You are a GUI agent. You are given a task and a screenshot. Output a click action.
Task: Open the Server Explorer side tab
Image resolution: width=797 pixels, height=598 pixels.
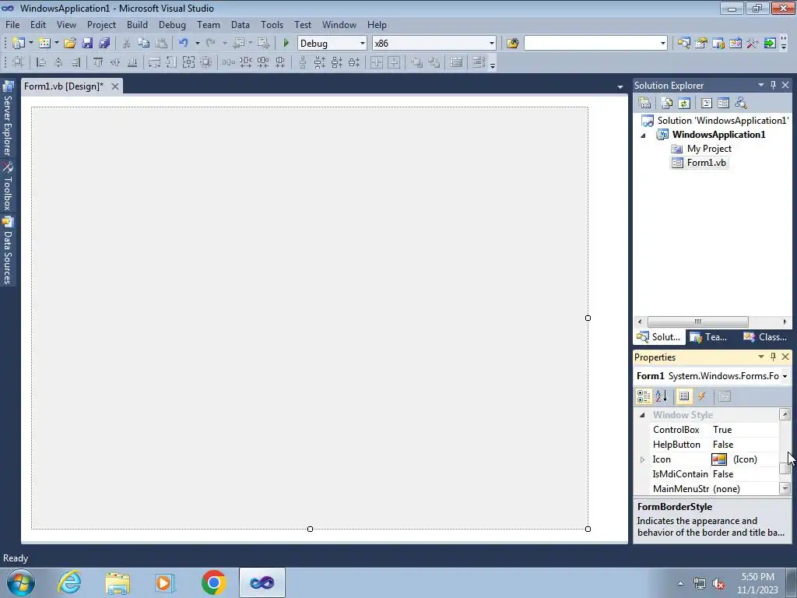[x=8, y=118]
